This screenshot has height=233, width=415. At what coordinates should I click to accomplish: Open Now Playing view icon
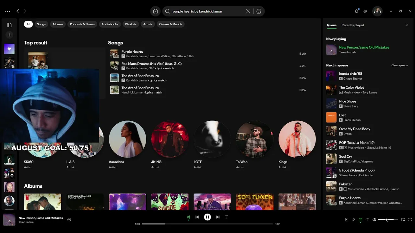(347, 220)
